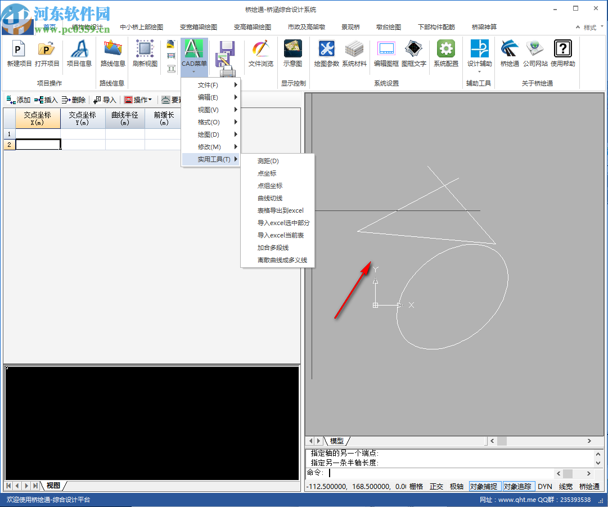Open 系统材料 system materials
Viewport: 608px width, 507px height.
coord(354,53)
